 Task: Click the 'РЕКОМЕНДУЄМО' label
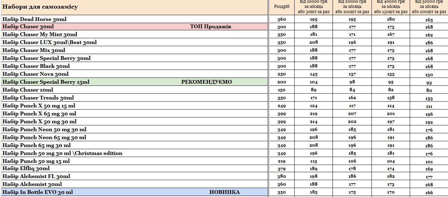tap(207, 82)
